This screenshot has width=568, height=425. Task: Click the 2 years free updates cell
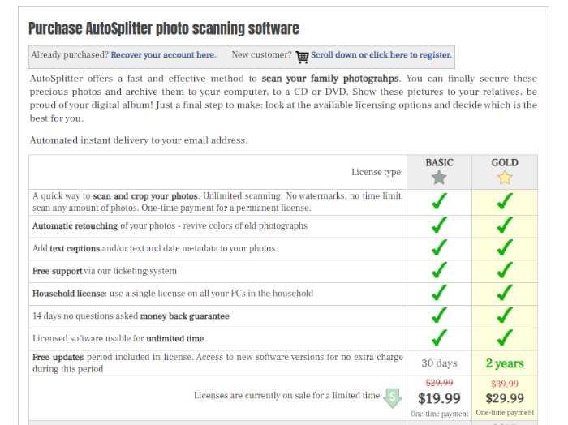click(x=505, y=363)
